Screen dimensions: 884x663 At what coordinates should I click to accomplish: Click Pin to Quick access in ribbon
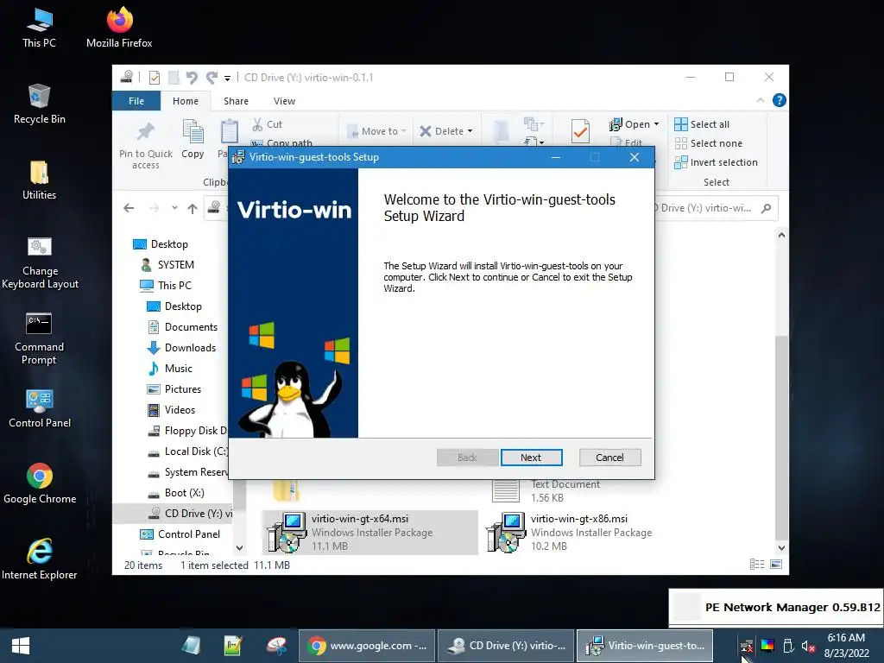click(145, 145)
